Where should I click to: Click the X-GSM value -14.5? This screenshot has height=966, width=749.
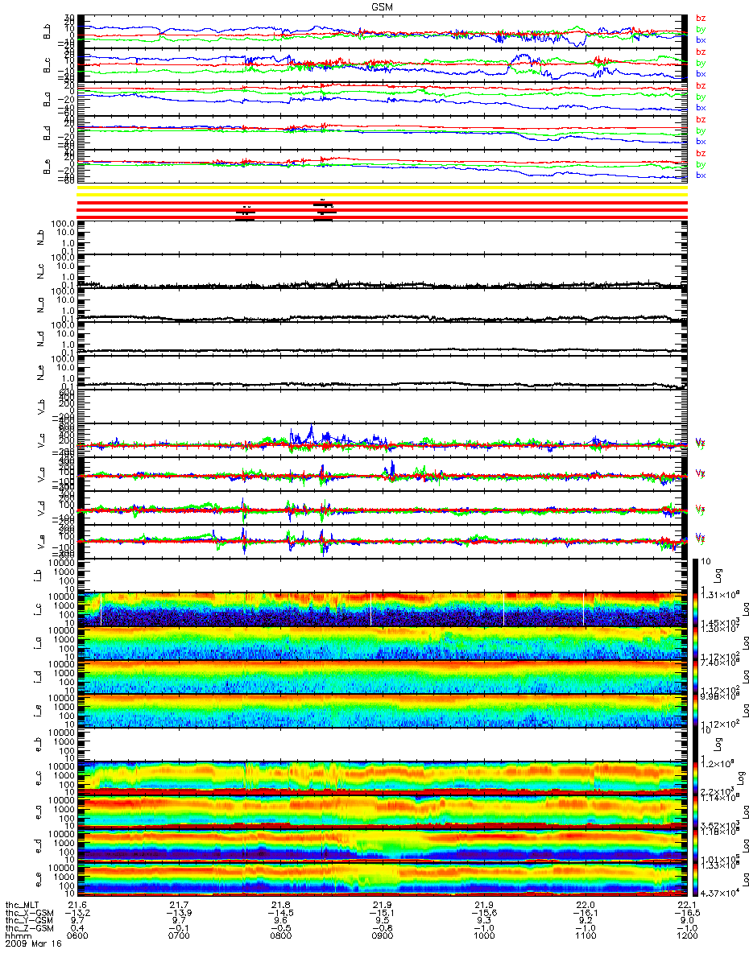(281, 914)
